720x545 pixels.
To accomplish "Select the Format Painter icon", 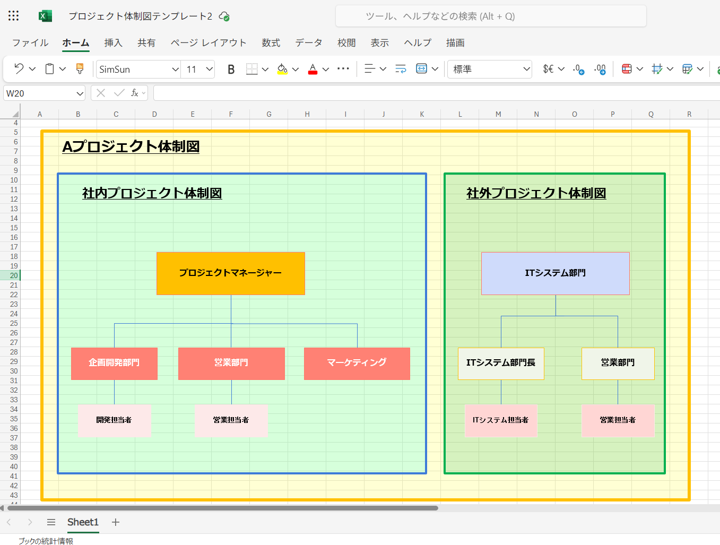I will (80, 69).
